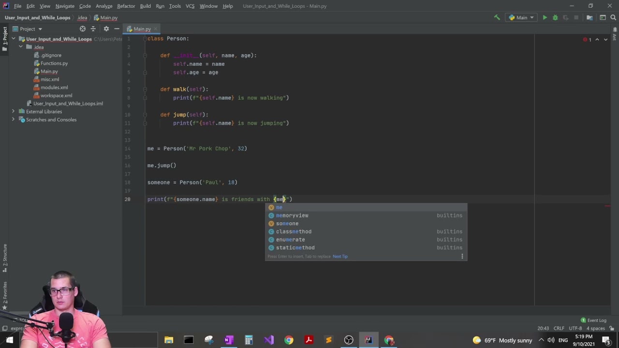Image resolution: width=619 pixels, height=348 pixels.
Task: Click UTF-8 encoding in status bar
Action: click(576, 328)
